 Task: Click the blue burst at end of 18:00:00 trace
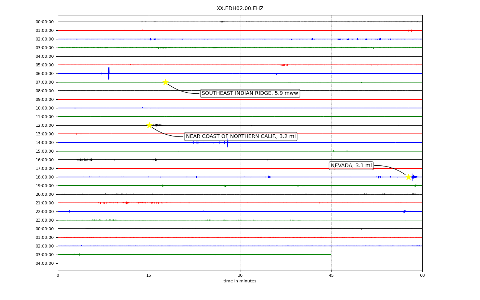click(413, 177)
